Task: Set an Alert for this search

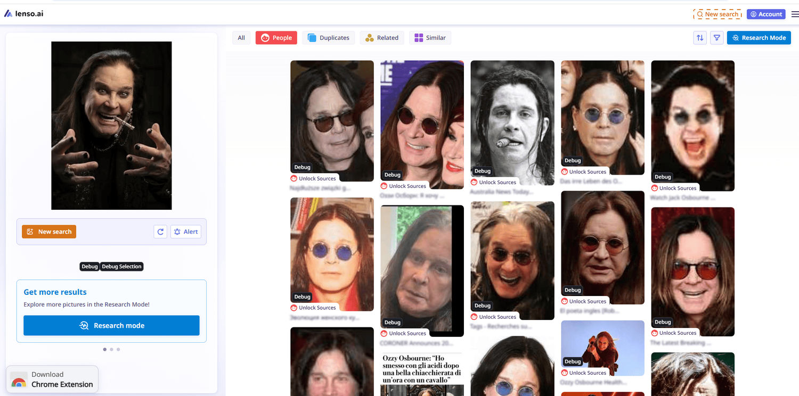Action: click(x=186, y=232)
